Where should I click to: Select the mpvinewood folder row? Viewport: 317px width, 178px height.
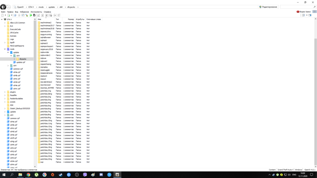coord(69,85)
